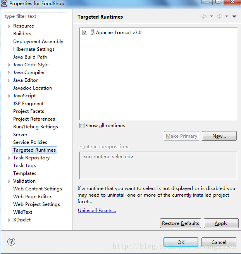241x254 pixels.
Task: Open Project Facets page
Action: [29, 111]
